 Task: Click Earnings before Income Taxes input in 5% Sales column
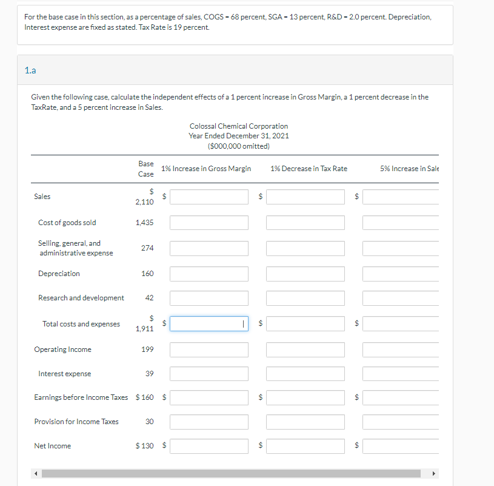pyautogui.click(x=401, y=397)
